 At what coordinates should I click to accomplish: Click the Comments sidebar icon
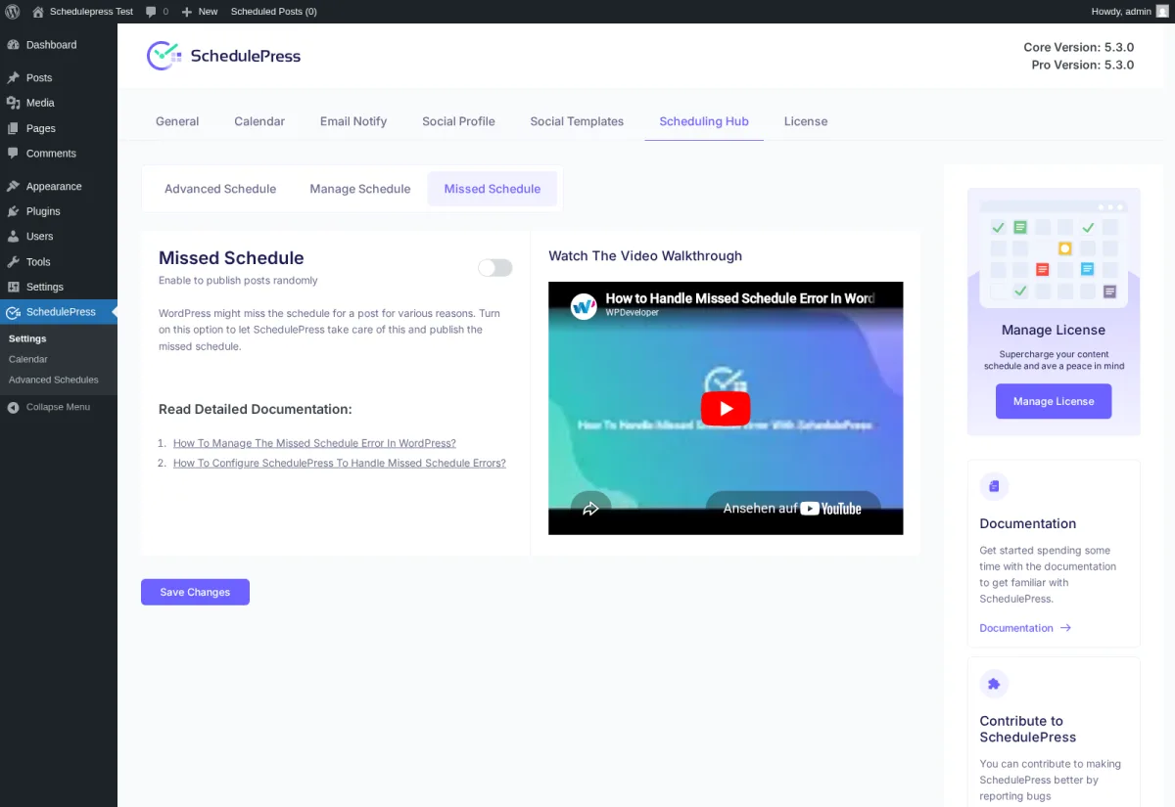coord(13,154)
